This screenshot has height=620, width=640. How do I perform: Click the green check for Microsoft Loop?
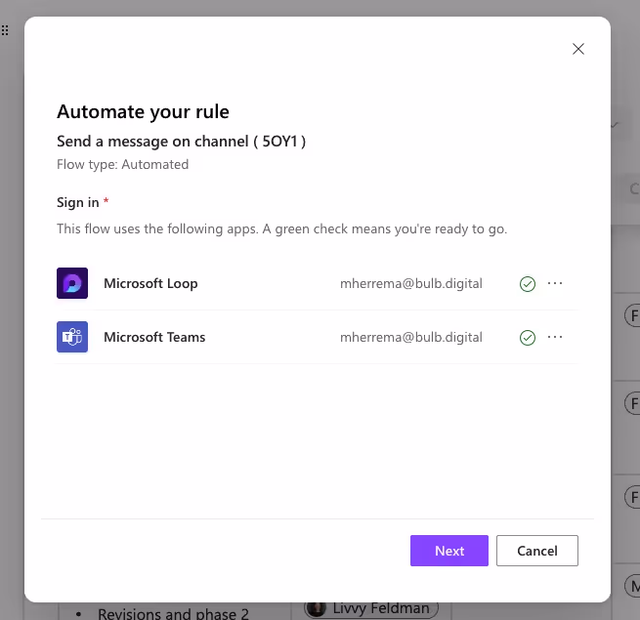click(x=528, y=284)
